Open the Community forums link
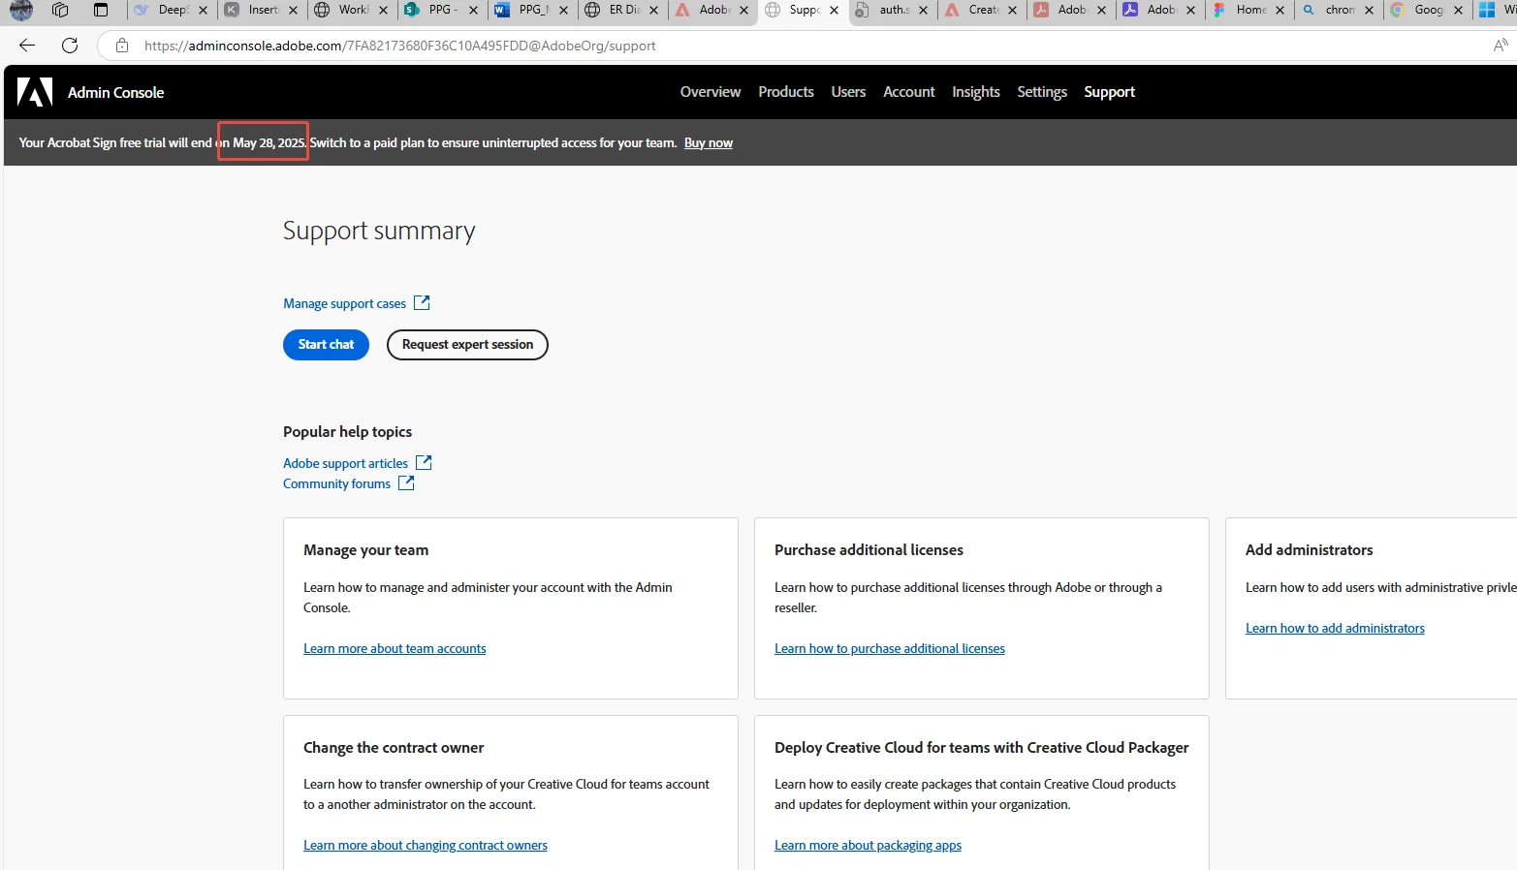The image size is (1517, 870). (x=336, y=483)
